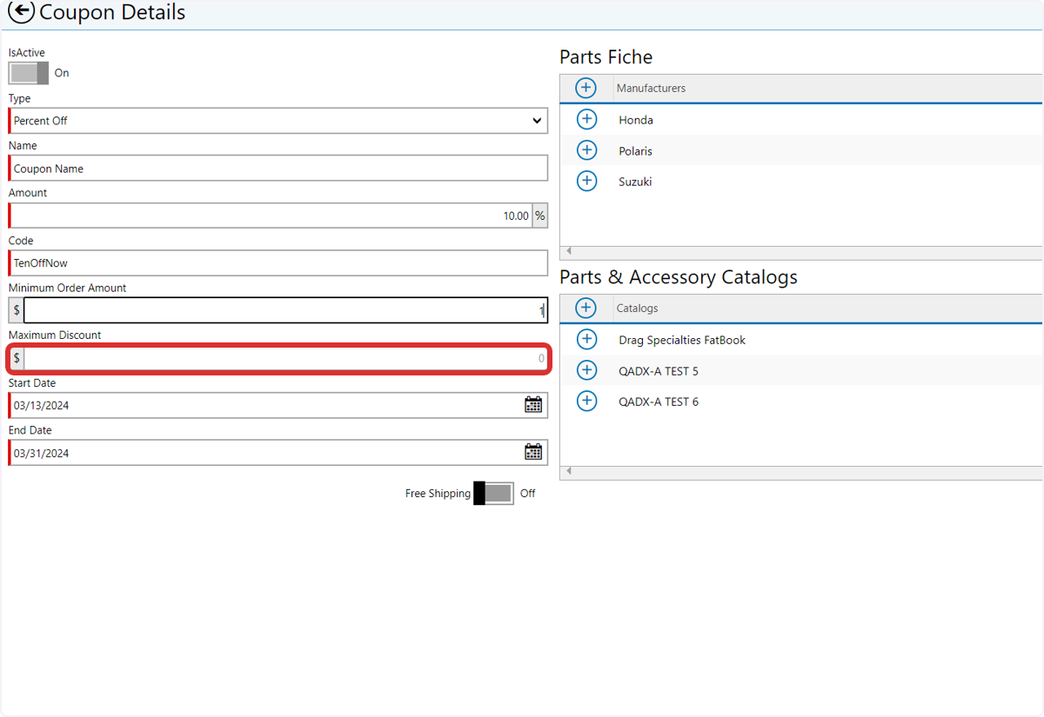This screenshot has width=1044, height=717.
Task: Toggle the IsActive switch
Action: 29,73
